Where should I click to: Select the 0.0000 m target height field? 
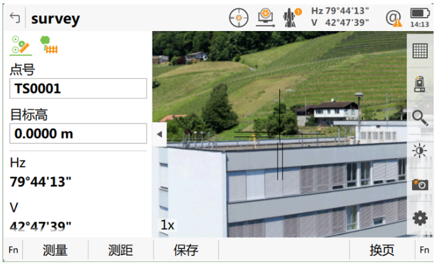[78, 134]
